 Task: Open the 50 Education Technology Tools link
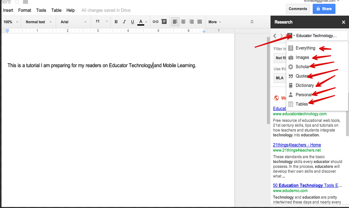pos(308,185)
